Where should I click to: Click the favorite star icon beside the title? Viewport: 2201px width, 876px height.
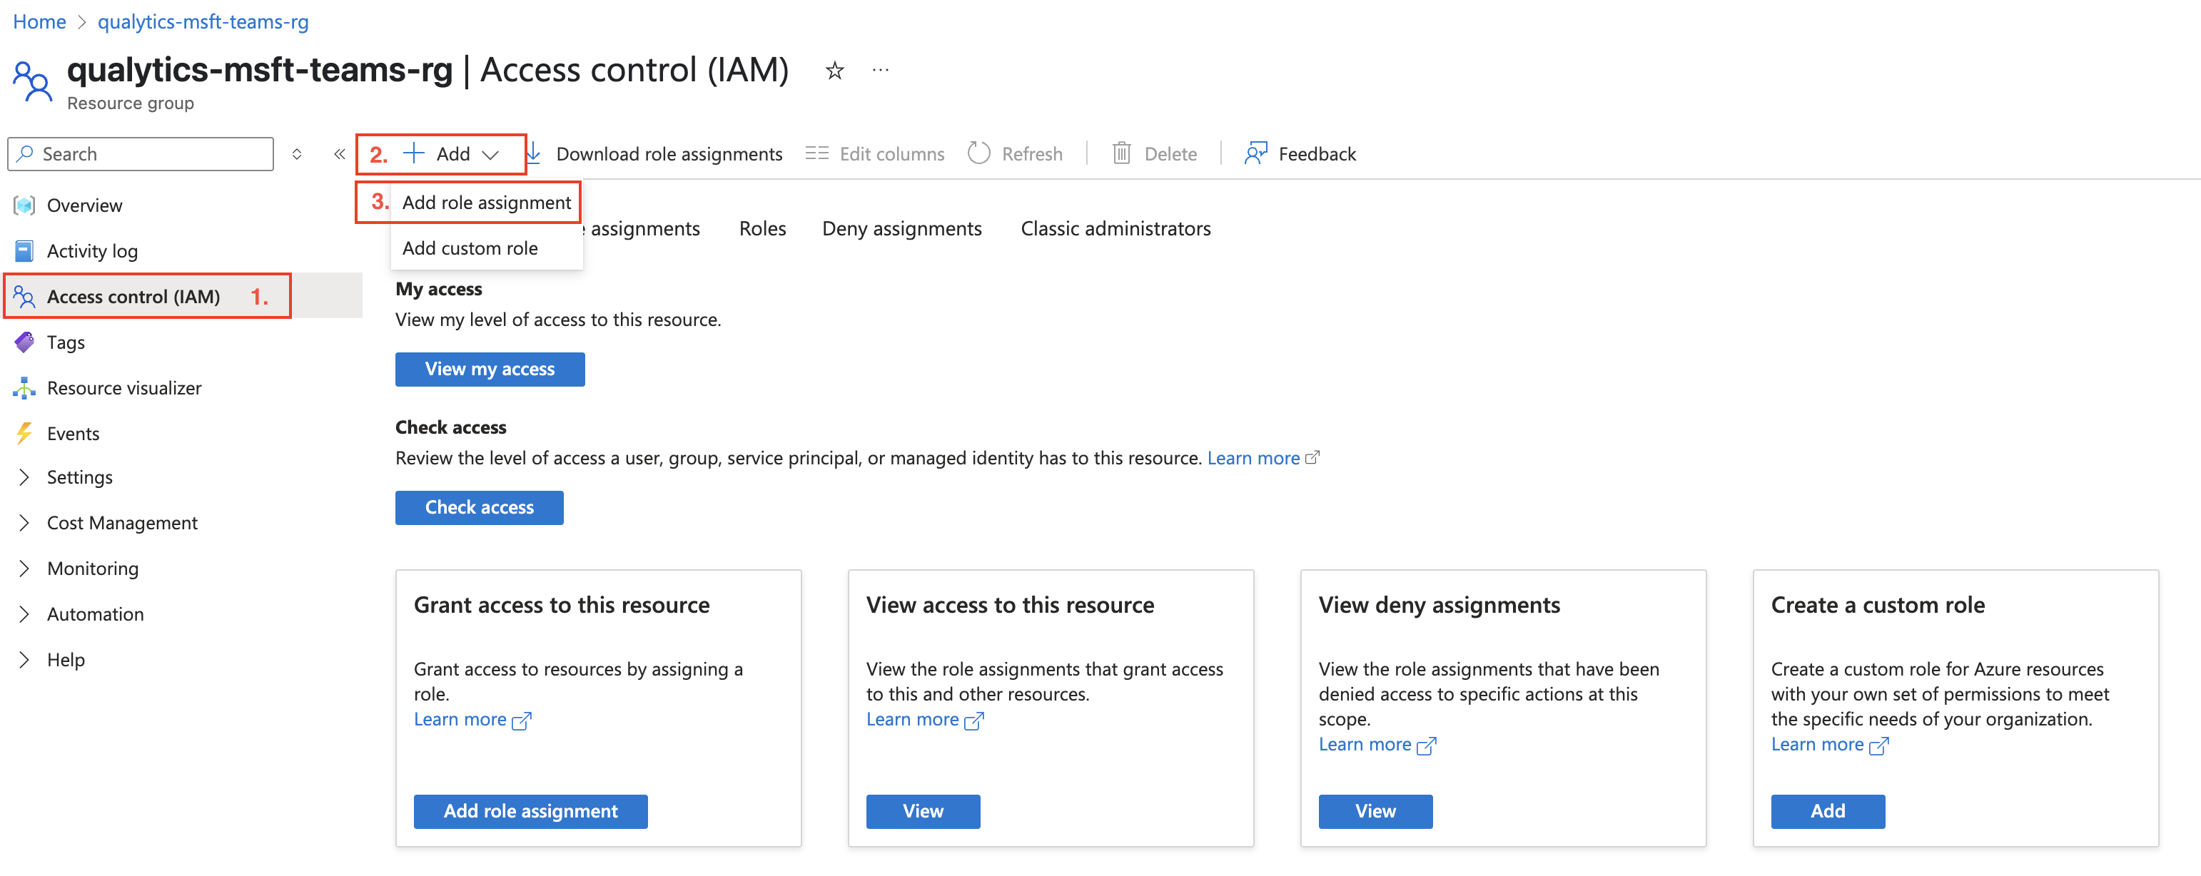click(835, 71)
